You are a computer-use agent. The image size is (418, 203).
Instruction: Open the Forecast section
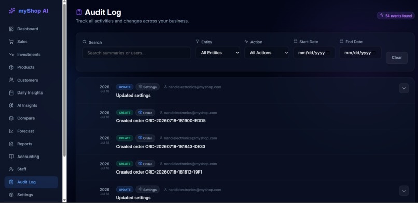31,131
